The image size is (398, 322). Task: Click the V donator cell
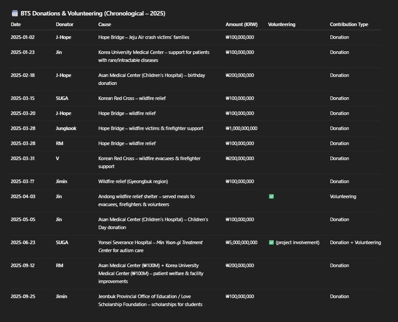click(x=57, y=158)
